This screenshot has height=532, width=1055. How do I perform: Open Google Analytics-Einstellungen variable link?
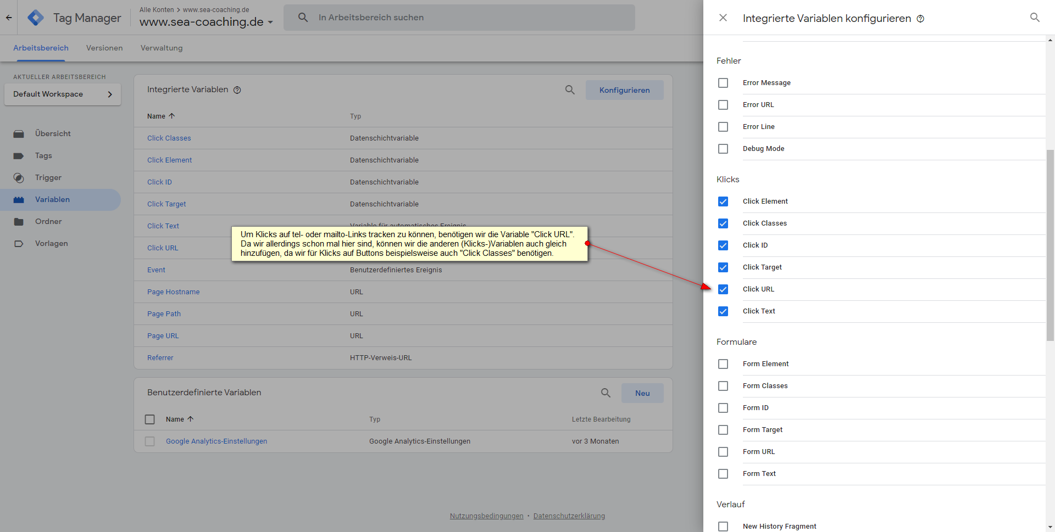pos(216,441)
